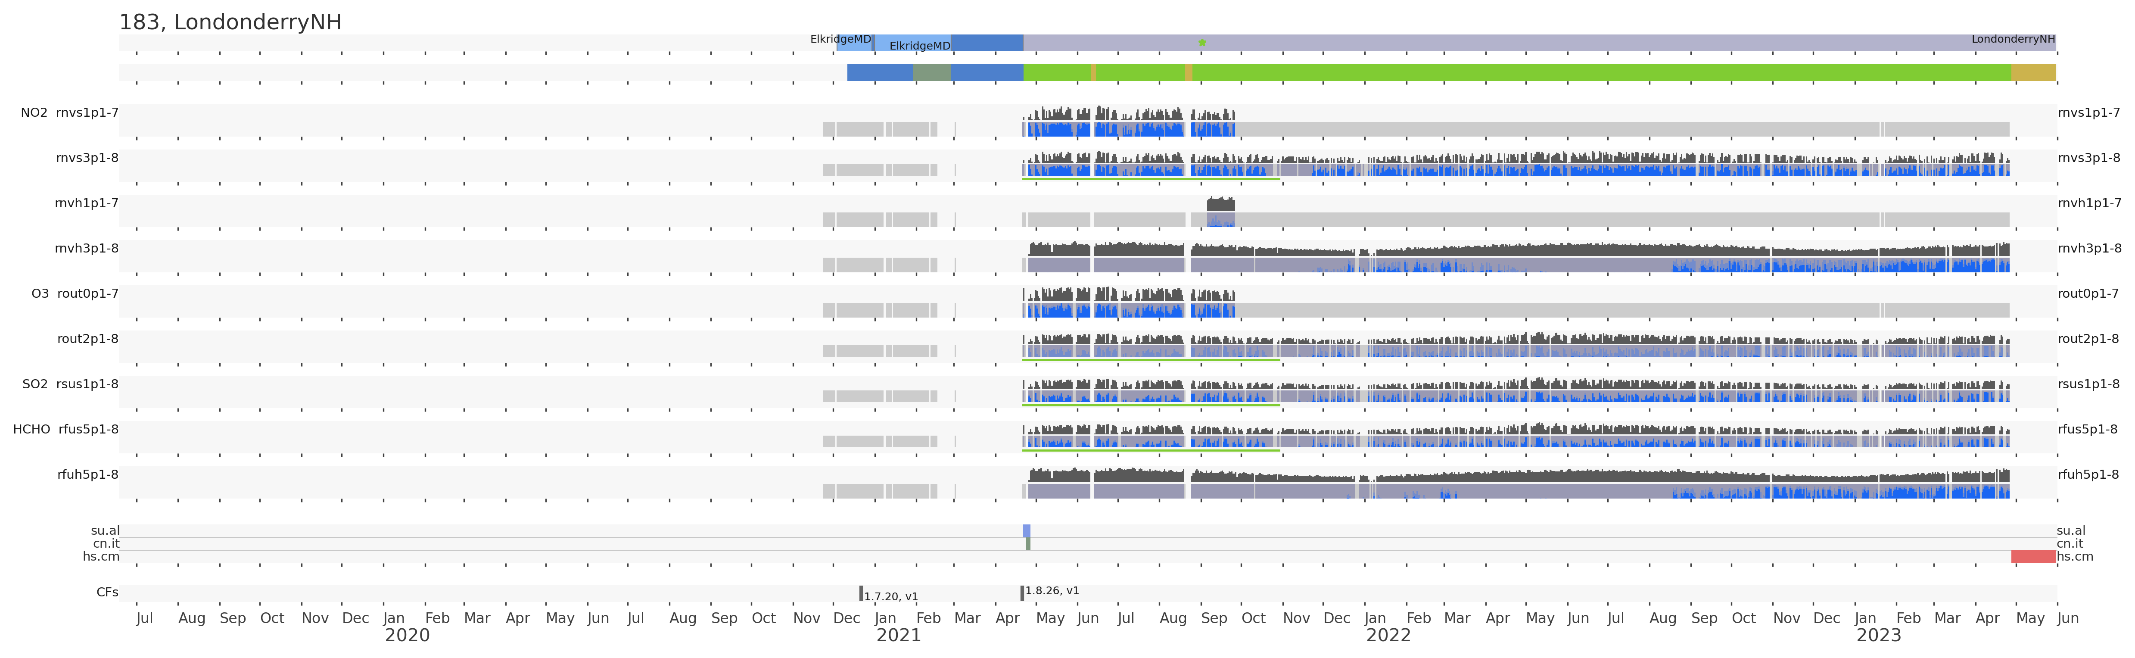This screenshot has width=2135, height=658.
Task: Click the rfuh5p1-8 label on right side
Action: 2088,475
